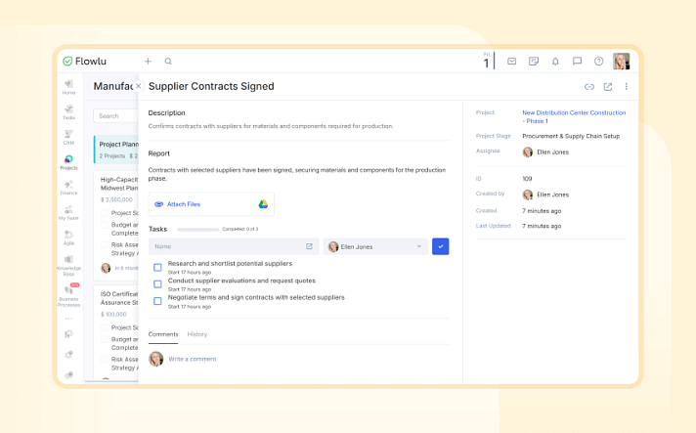Click the task Name input field
This screenshot has height=433, width=696.
[x=234, y=246]
